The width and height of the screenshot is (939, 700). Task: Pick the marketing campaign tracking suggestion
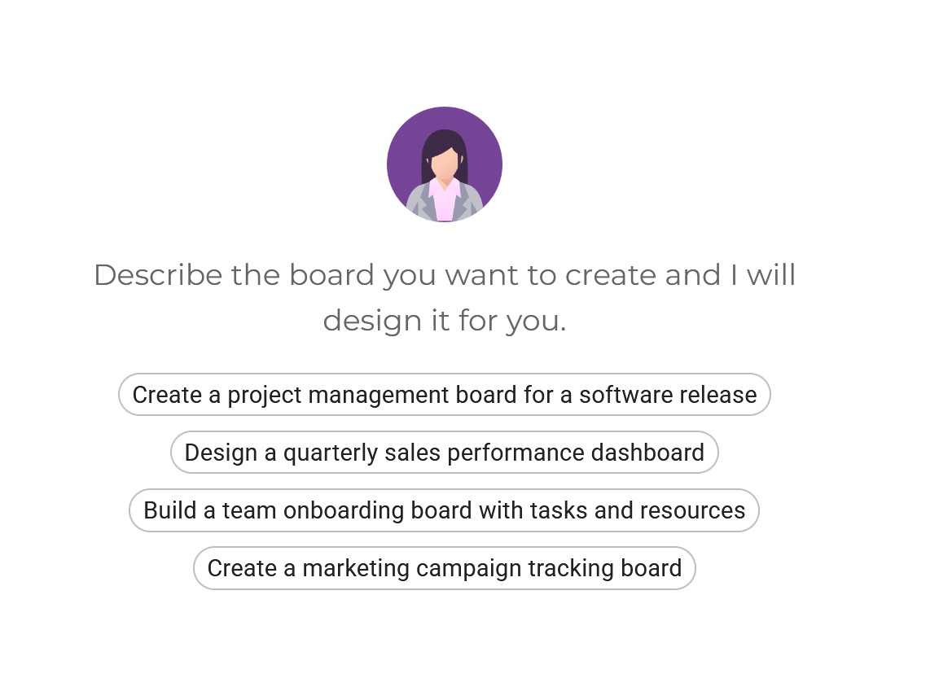pyautogui.click(x=445, y=568)
